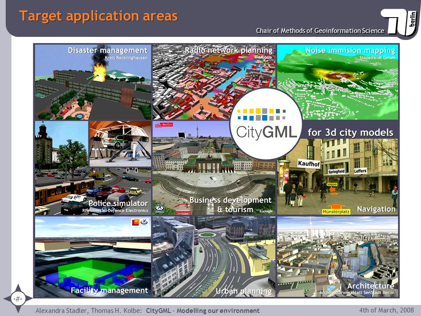Click the orange logo in Facility management image
Viewport: 421px width, 316px height.
[x=135, y=222]
